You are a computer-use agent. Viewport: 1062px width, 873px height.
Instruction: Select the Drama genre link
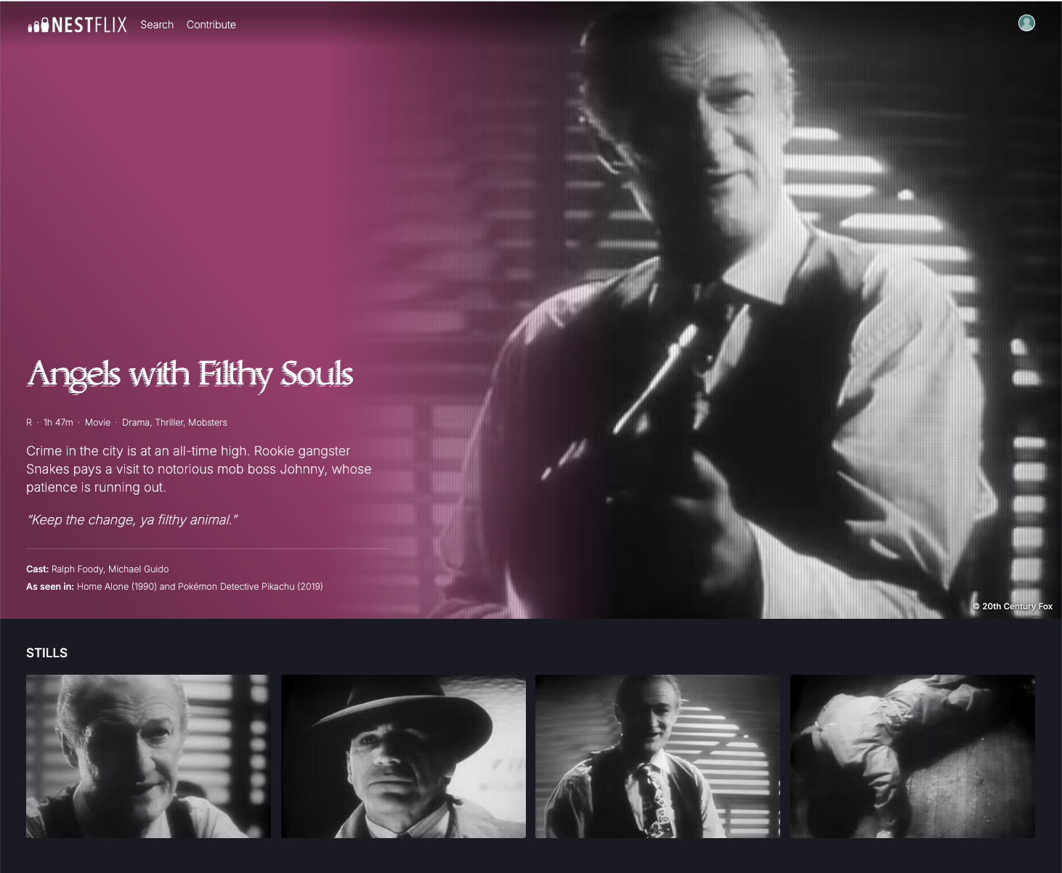tap(136, 423)
